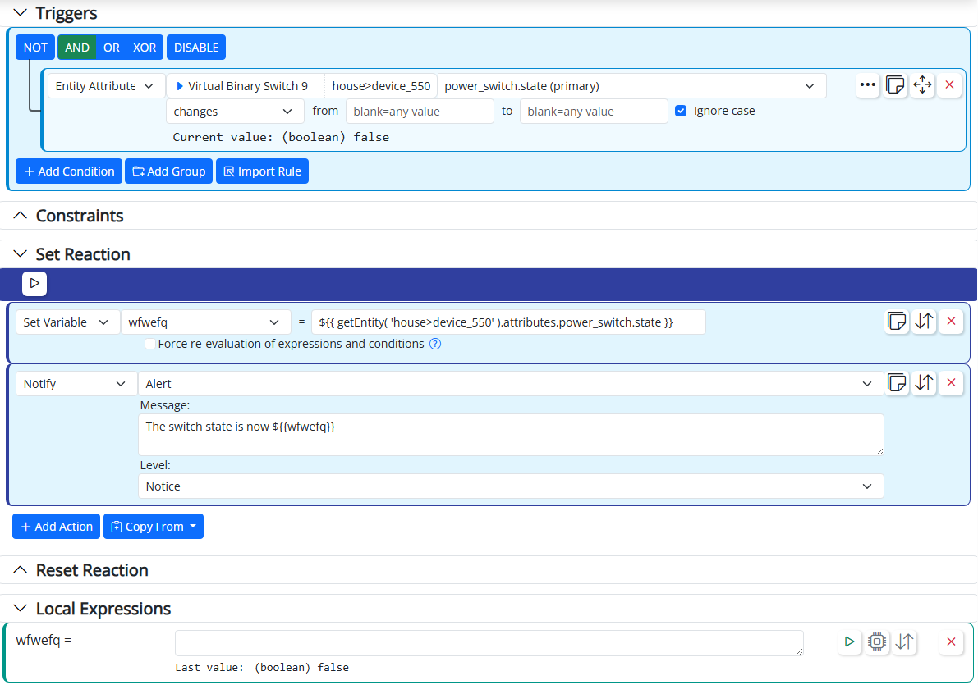The height and width of the screenshot is (685, 978).
Task: Click the 'Last value: (boolean) false' text
Action: pyautogui.click(x=262, y=668)
